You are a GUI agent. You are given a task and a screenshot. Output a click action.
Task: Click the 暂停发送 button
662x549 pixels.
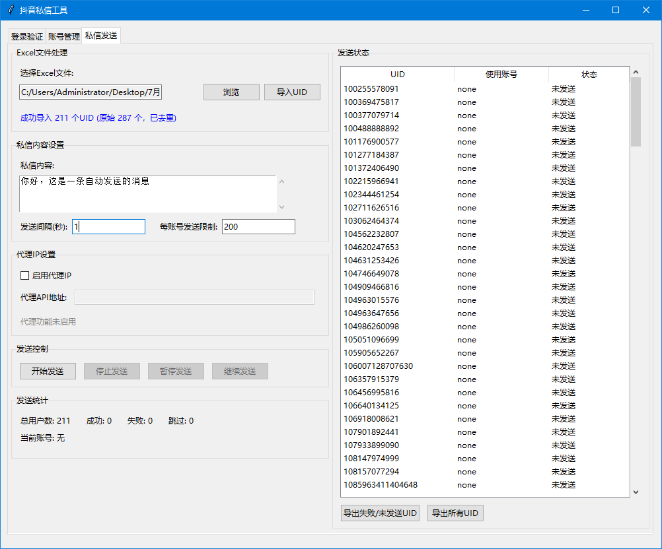pyautogui.click(x=176, y=371)
